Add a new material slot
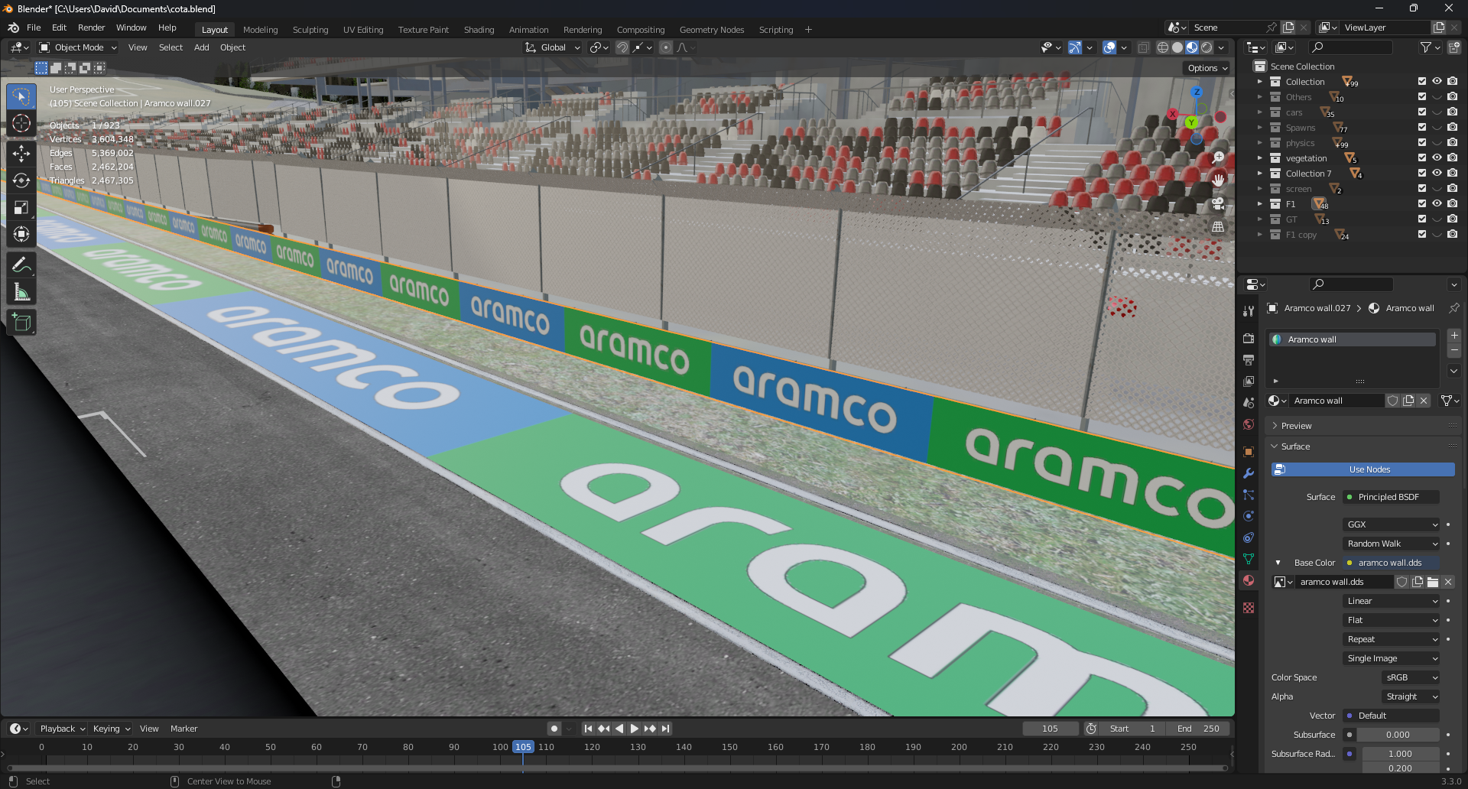This screenshot has width=1468, height=789. pos(1454,336)
